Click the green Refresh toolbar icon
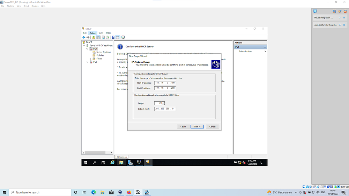 click(108, 37)
